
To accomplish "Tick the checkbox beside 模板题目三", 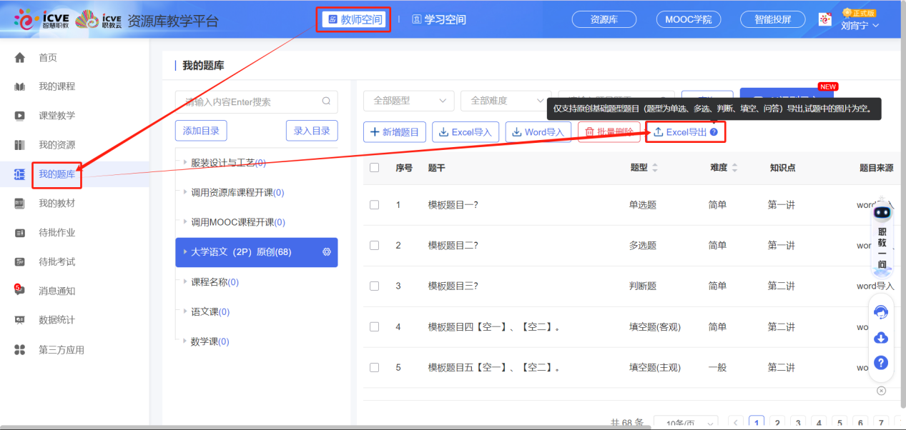I will coord(374,286).
